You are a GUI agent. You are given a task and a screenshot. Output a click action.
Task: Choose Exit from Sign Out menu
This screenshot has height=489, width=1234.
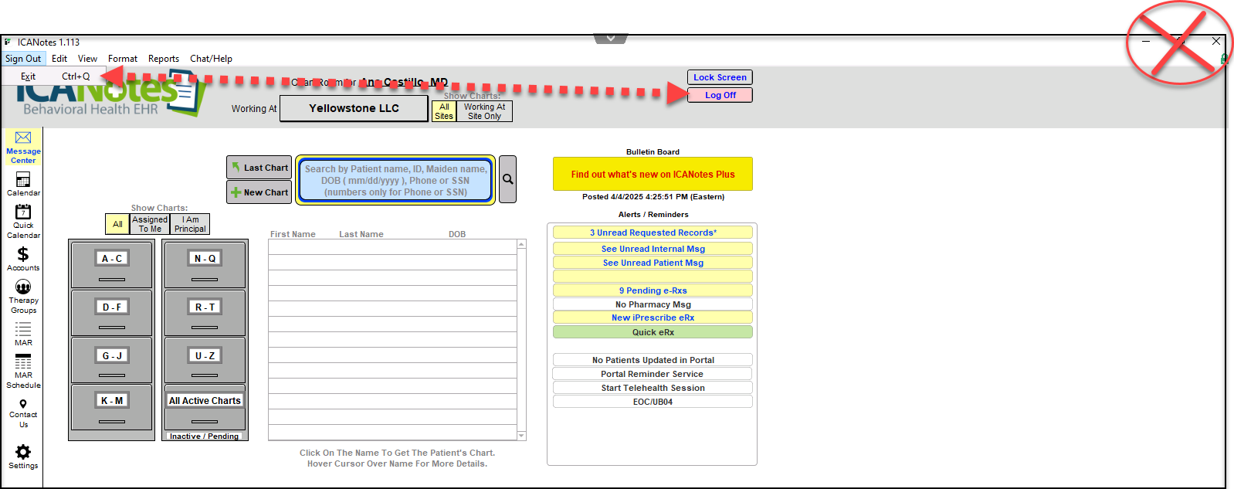[29, 76]
